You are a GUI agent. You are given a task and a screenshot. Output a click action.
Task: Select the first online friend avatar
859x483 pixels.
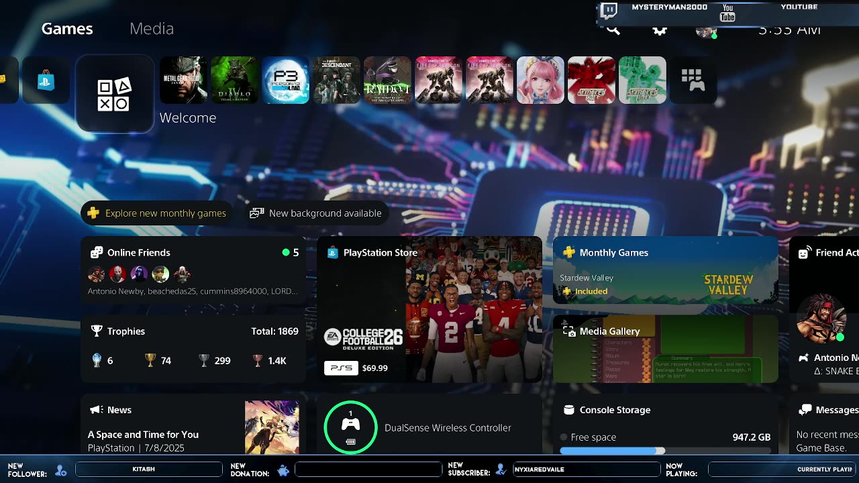pos(96,274)
